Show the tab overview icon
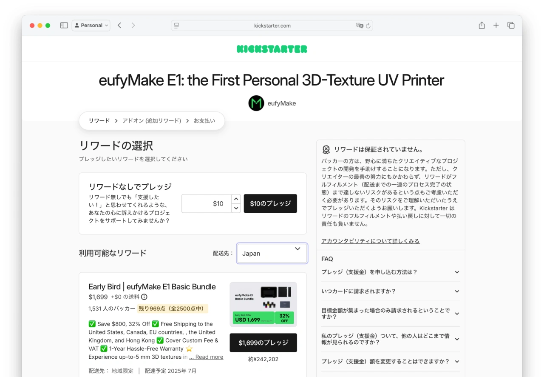 tap(511, 26)
